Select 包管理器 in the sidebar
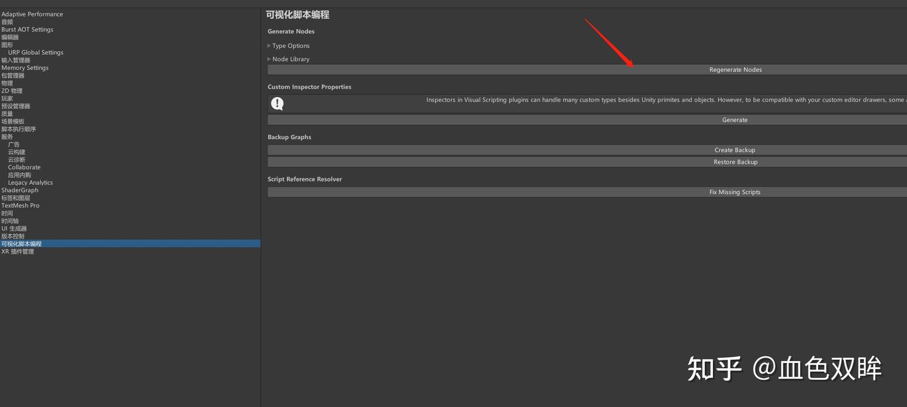 click(13, 75)
